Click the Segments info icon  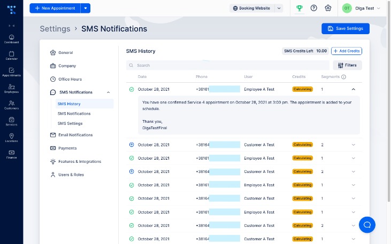click(343, 77)
